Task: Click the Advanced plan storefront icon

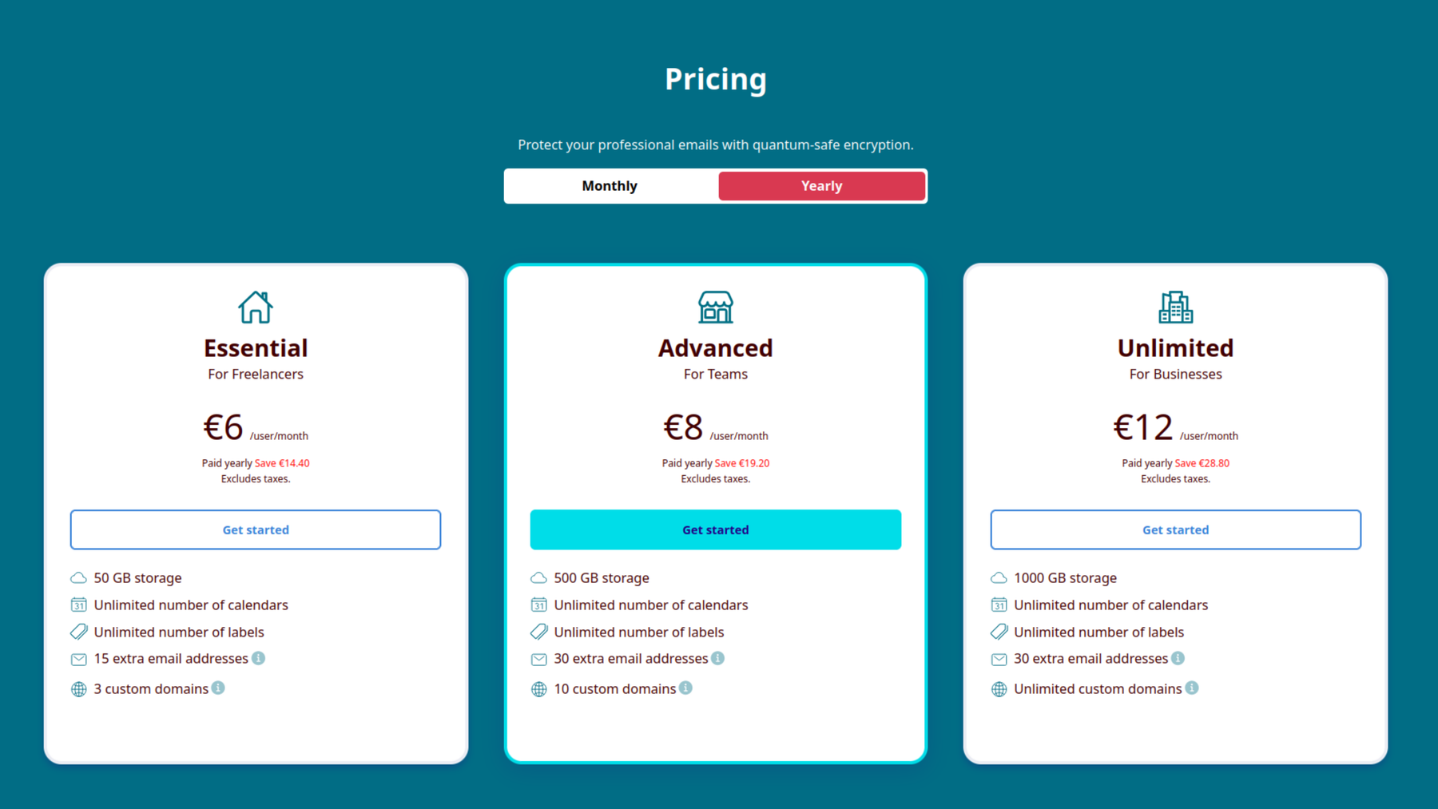Action: 715,307
